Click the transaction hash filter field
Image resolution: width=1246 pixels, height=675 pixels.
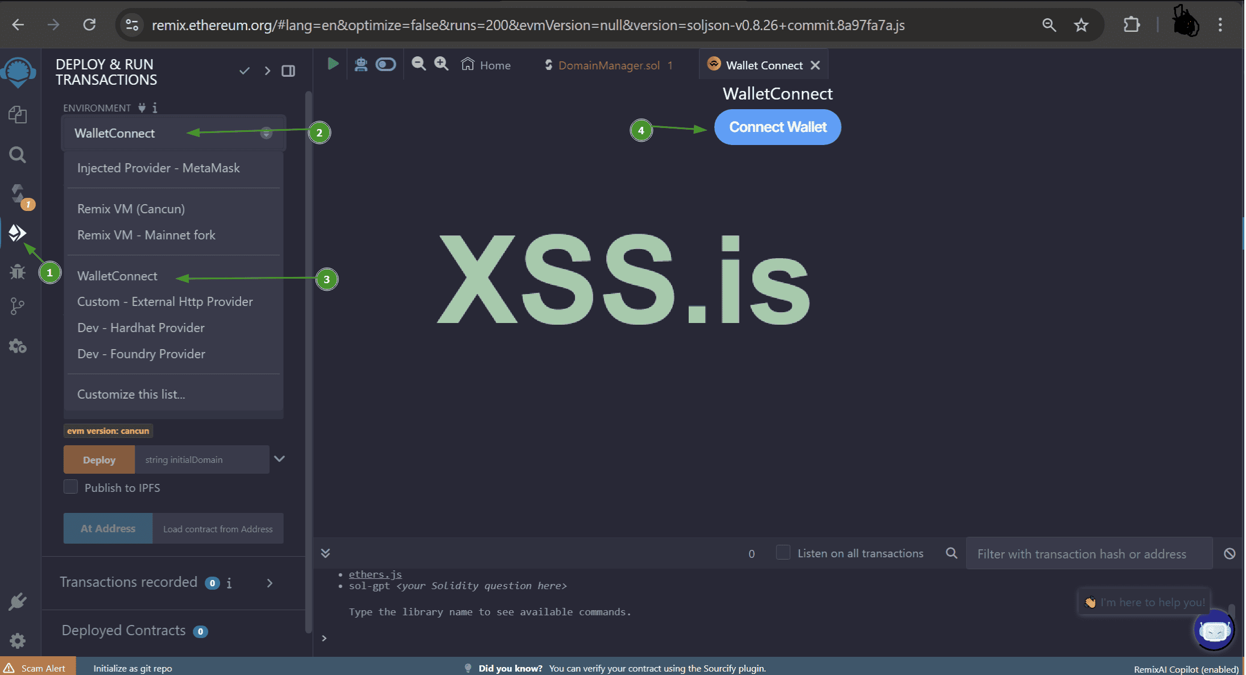coord(1088,554)
